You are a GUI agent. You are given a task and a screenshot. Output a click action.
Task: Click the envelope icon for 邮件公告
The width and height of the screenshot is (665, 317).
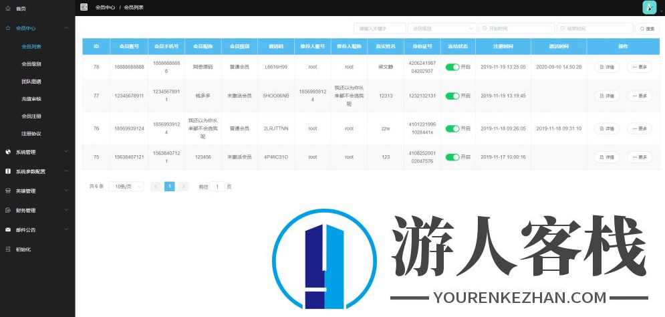click(8, 229)
